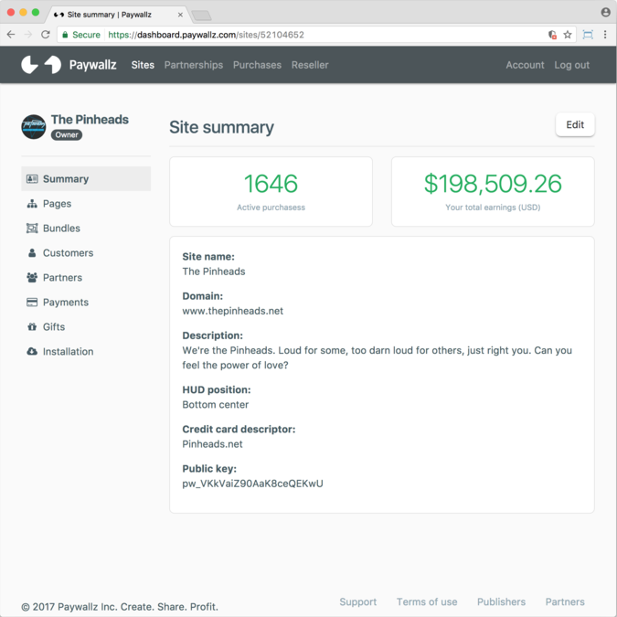Click Log out in the header

click(571, 65)
